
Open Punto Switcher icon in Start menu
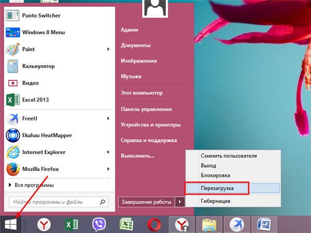[x=12, y=16]
